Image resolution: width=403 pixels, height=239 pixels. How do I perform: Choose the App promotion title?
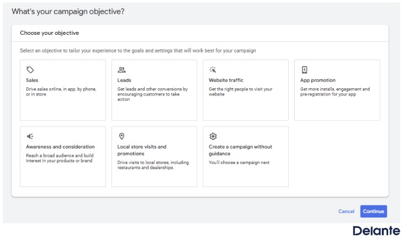pyautogui.click(x=317, y=80)
